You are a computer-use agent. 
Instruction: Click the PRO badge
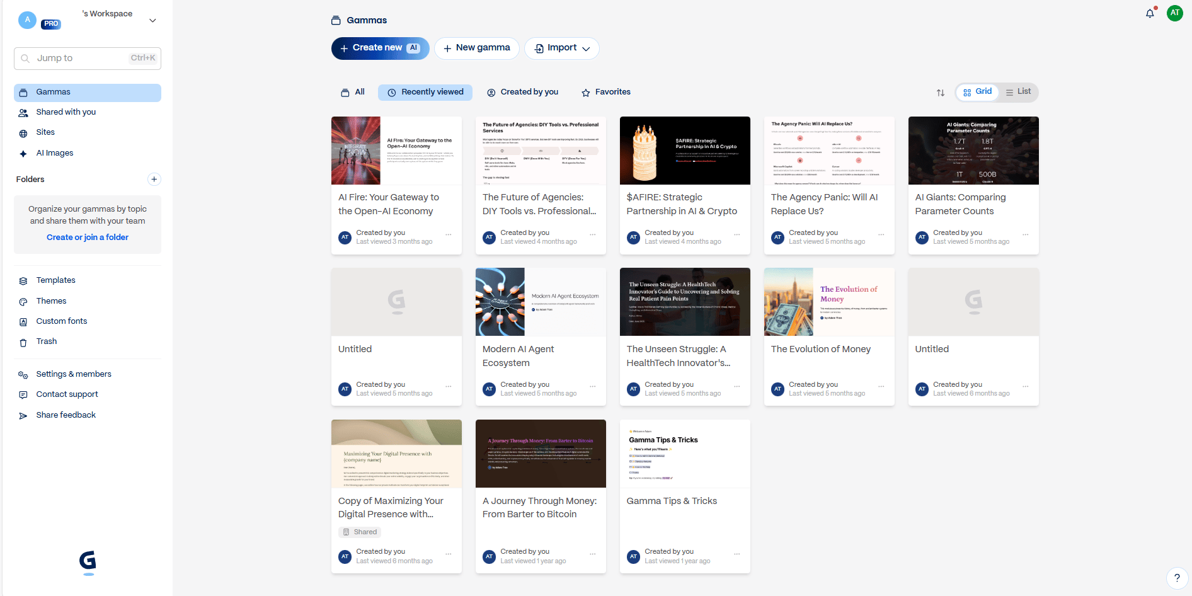pyautogui.click(x=51, y=24)
